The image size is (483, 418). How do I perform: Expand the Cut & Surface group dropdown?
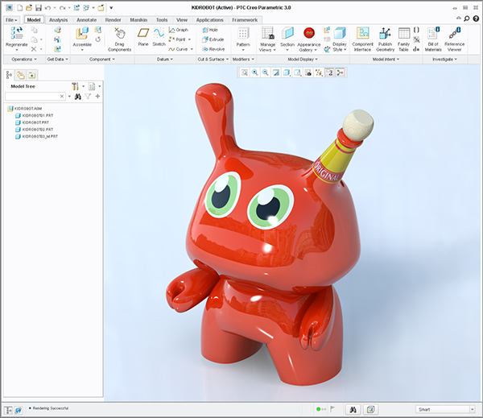(x=213, y=59)
